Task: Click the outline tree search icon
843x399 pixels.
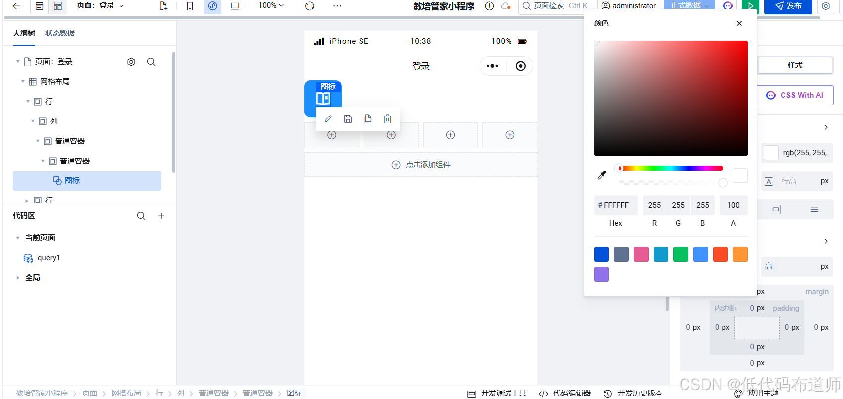Action: [151, 62]
